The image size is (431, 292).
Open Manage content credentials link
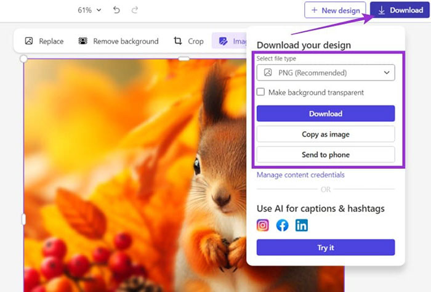pos(300,175)
